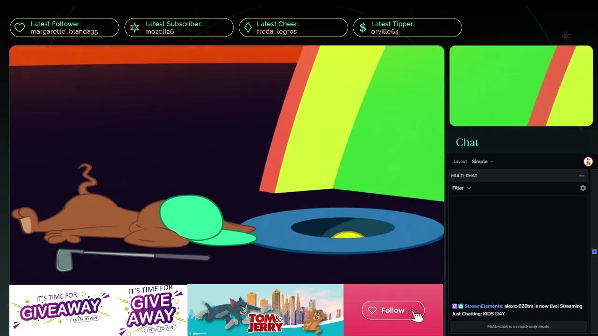The image size is (598, 336).
Task: Open the Layout Simple dropdown
Action: click(482, 161)
